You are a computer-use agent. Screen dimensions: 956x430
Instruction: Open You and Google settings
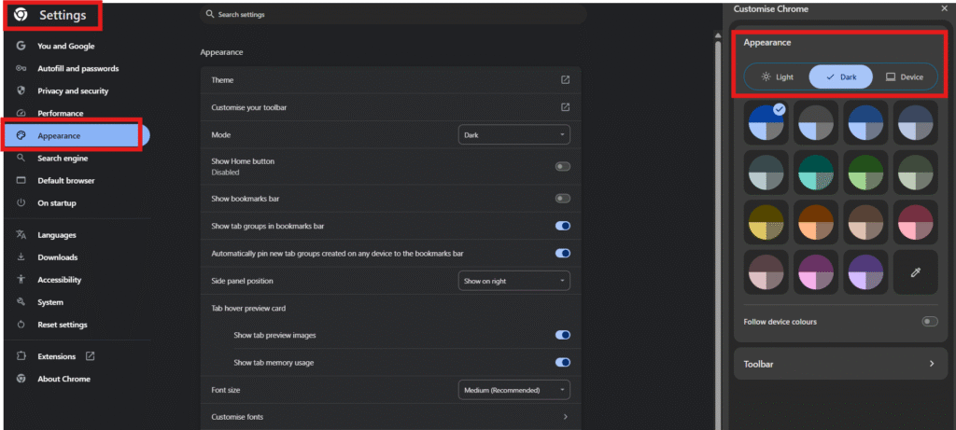click(66, 46)
